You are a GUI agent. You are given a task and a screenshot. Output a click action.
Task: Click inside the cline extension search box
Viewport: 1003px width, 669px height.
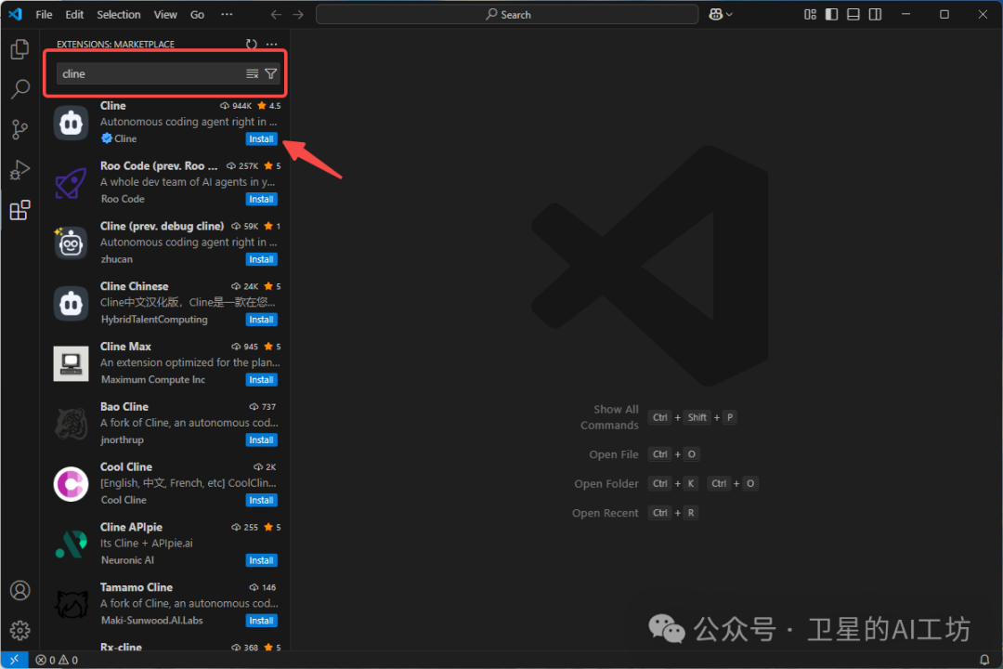(139, 72)
